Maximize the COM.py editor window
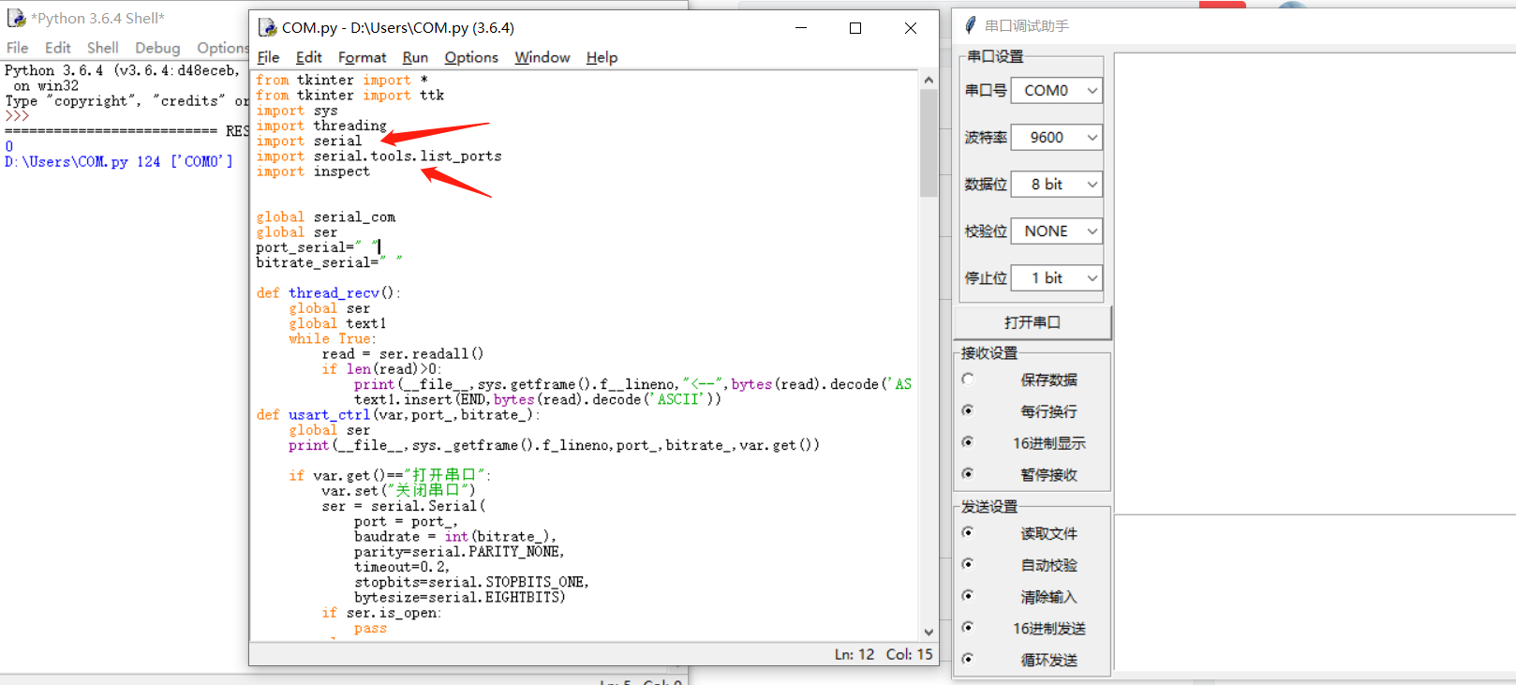 click(x=855, y=28)
